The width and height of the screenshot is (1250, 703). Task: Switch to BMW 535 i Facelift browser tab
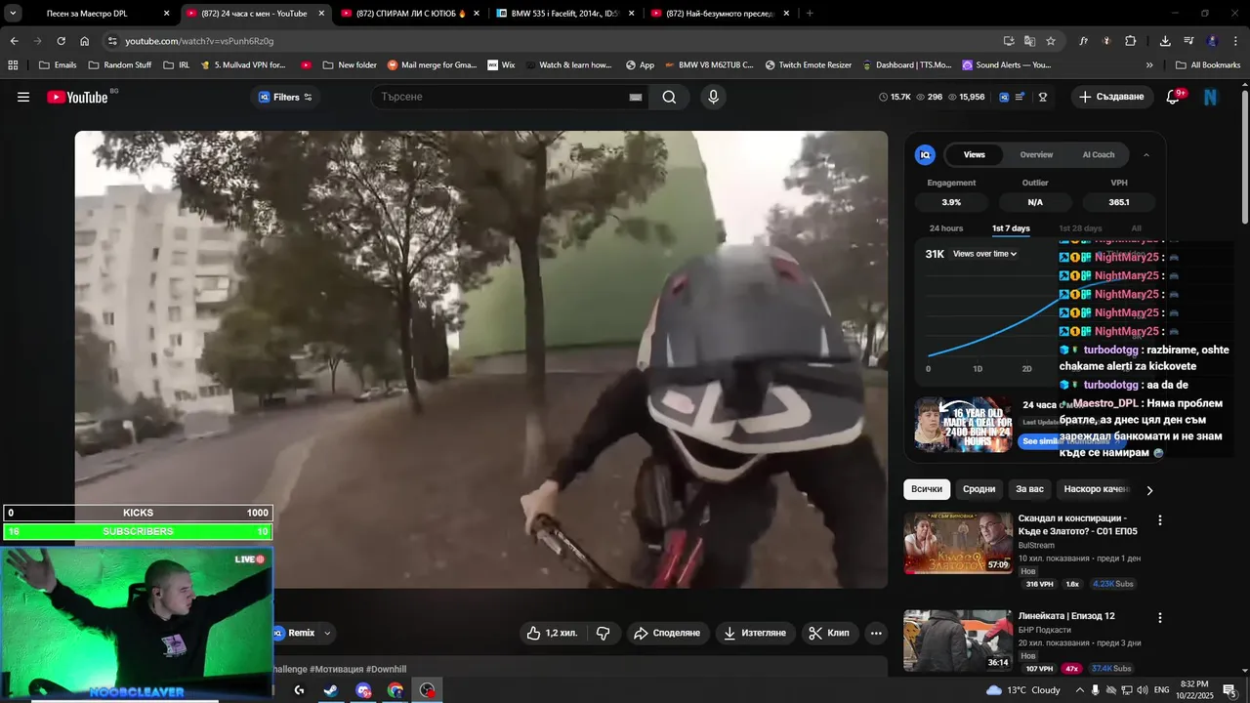564,14
